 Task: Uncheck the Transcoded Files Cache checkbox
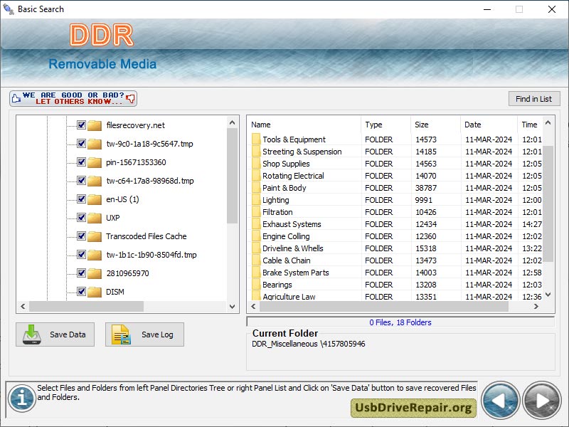81,236
